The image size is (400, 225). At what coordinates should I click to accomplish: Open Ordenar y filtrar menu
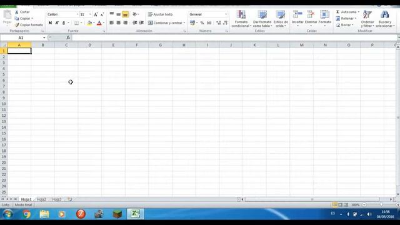click(x=367, y=19)
